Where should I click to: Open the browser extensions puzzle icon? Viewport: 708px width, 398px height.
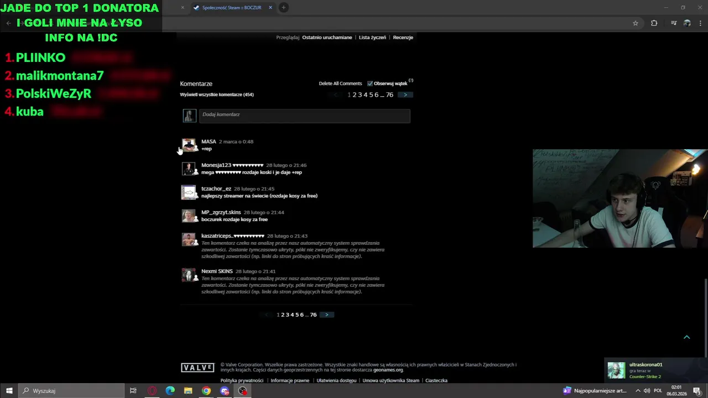point(654,23)
